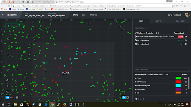Screen dimensions: 191x107
Task: Open the Logs tab
Action: click(x=84, y=15)
